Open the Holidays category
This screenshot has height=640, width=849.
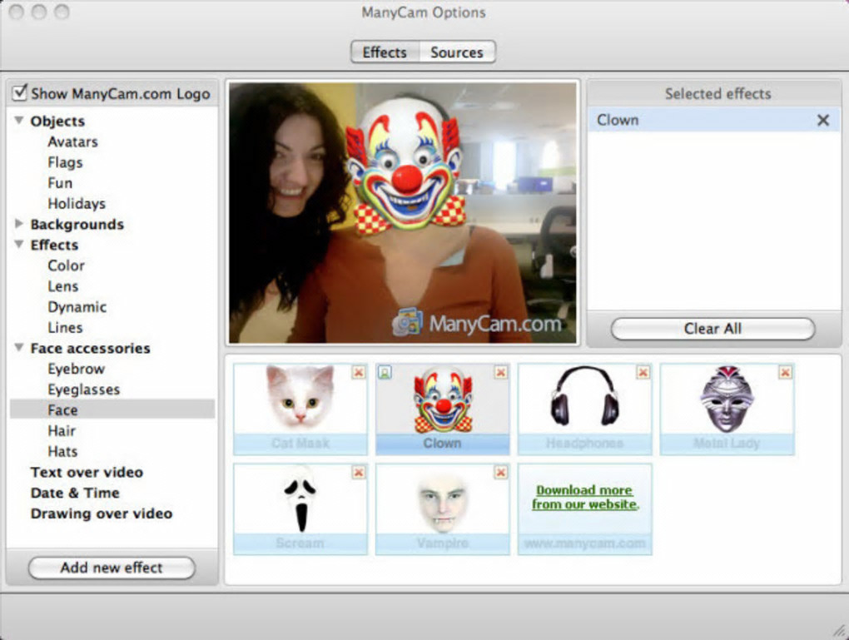point(77,204)
